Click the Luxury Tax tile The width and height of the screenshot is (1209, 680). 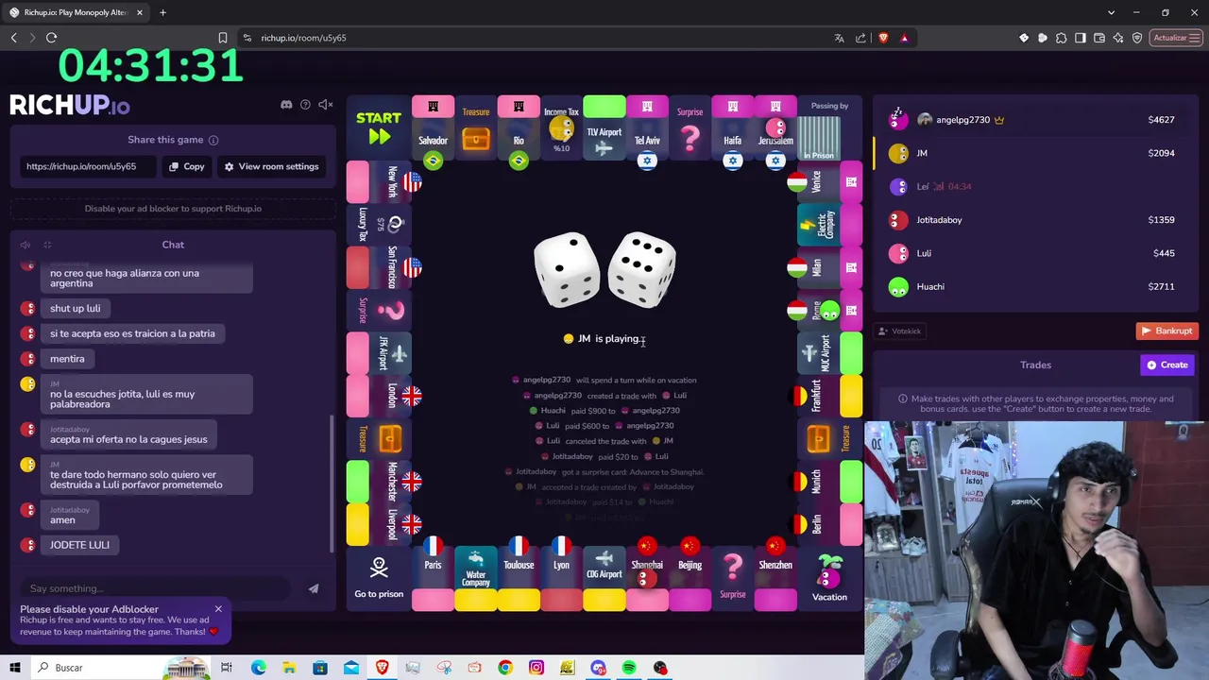[x=379, y=224]
